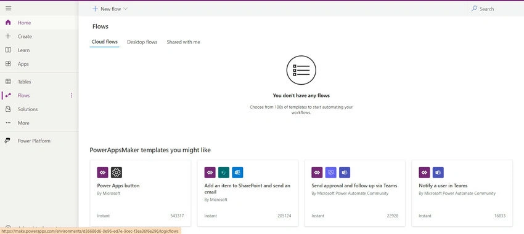Click the Home house icon

pos(9,23)
